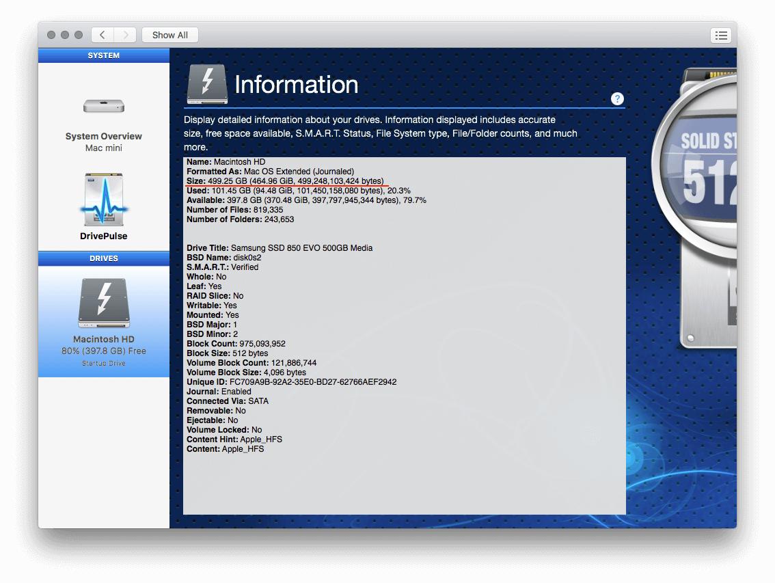
Task: Click the Show All button
Action: point(169,35)
